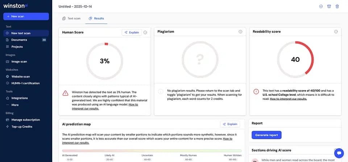Click the New scan button

(26, 16)
